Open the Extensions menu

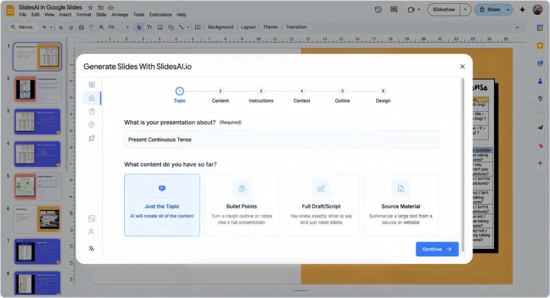tap(160, 15)
